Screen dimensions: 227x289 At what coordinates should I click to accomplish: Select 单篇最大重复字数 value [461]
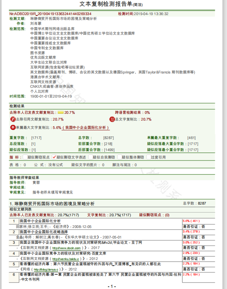pyautogui.click(x=192, y=138)
